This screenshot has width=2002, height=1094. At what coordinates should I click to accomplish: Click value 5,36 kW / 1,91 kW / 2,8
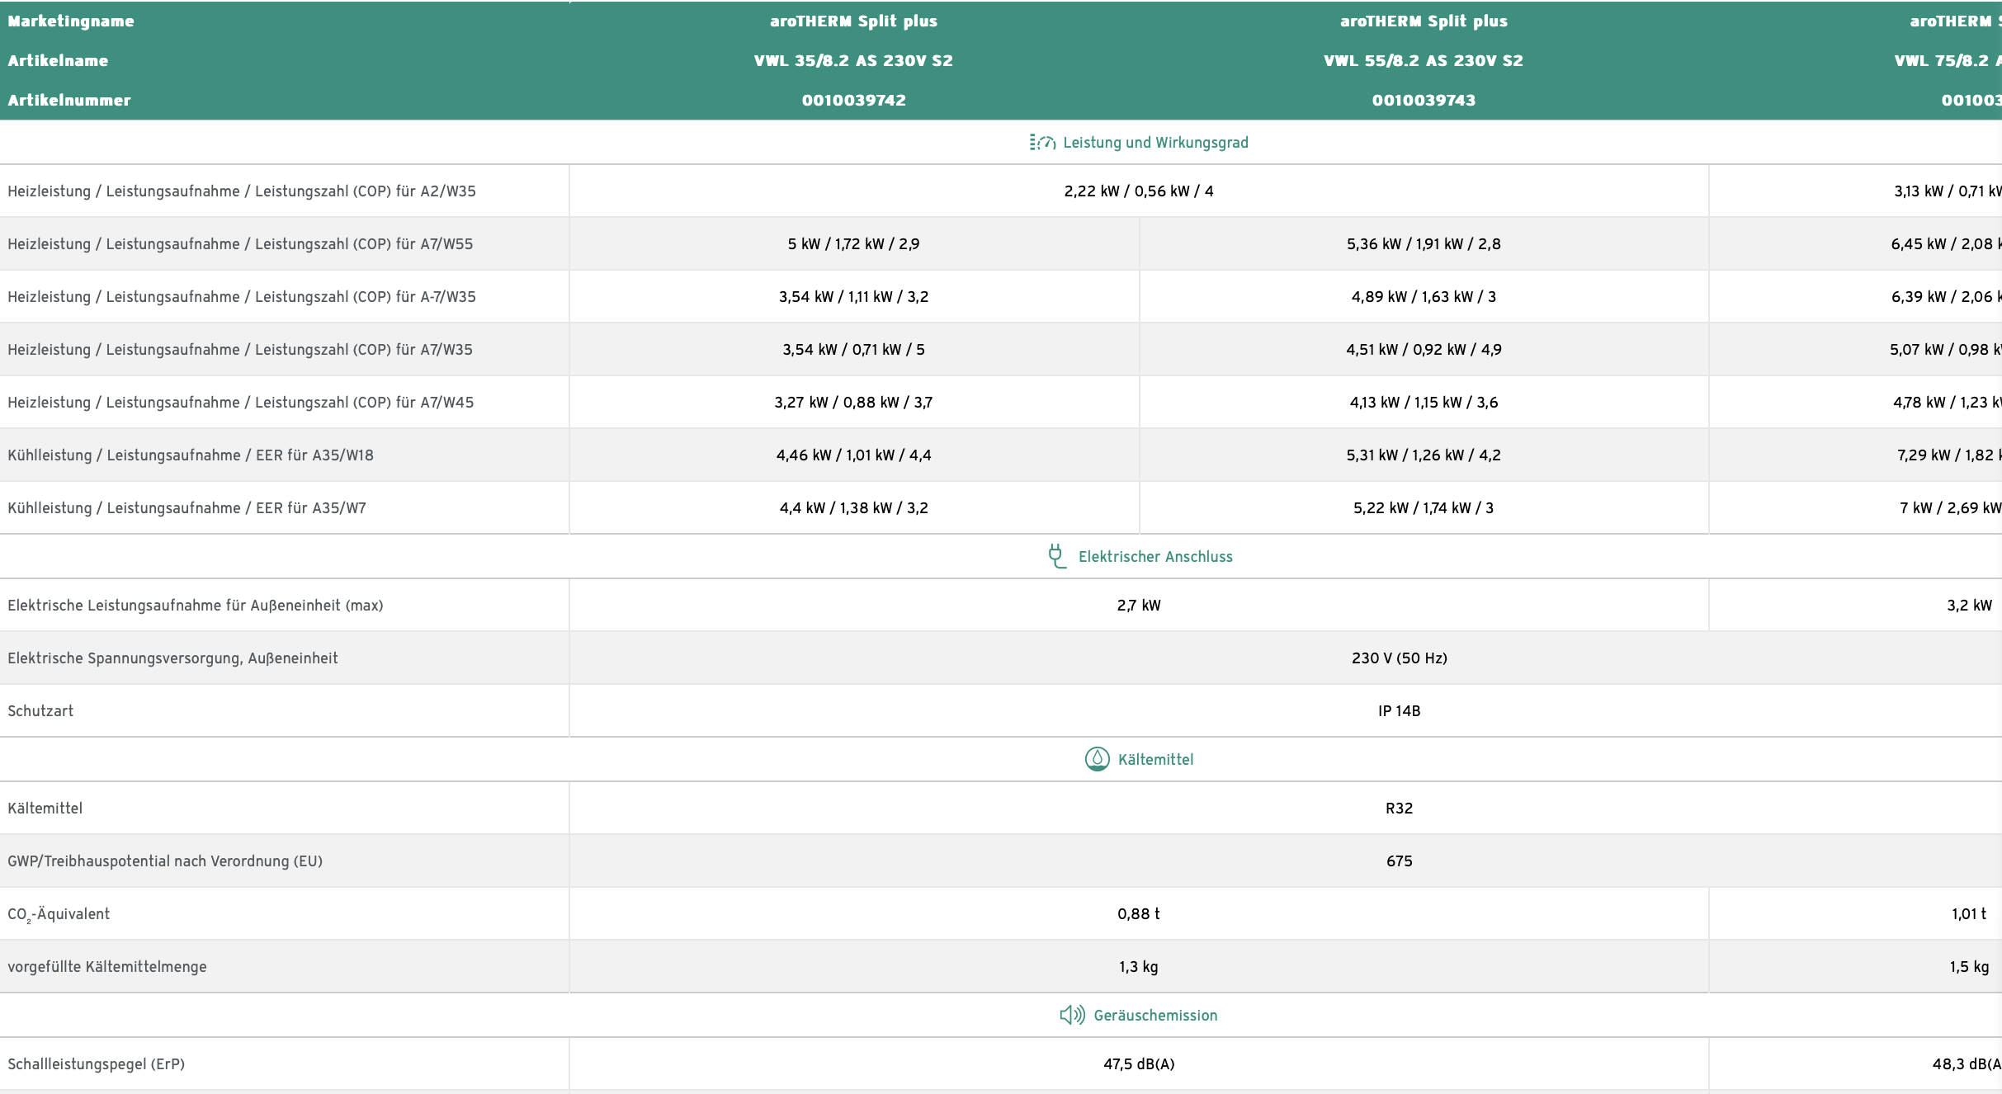1424,244
